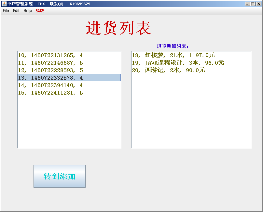Select the row with 1460722394140
The width and height of the screenshot is (263, 212).
pos(50,85)
